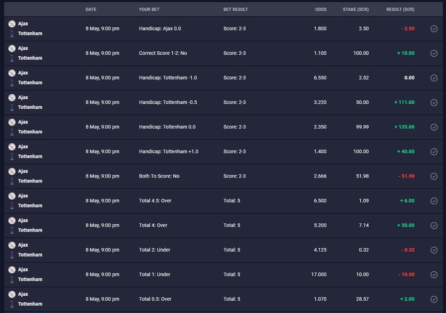446x313 pixels.
Task: Click the 17.000 odds value
Action: [318, 275]
